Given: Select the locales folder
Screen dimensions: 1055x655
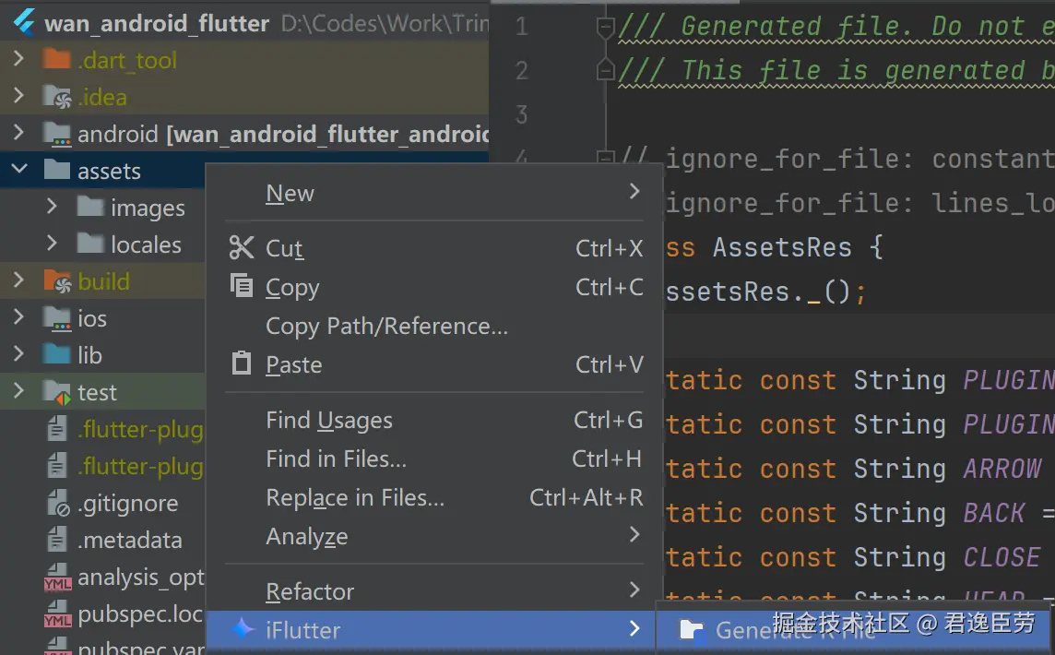Looking at the screenshot, I should [146, 245].
